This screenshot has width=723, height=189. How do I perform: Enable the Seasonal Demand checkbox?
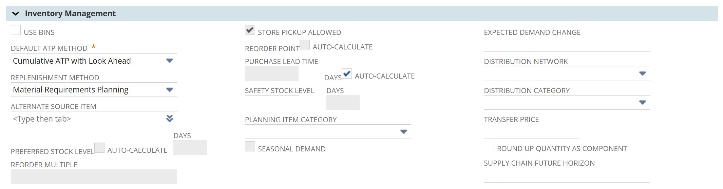click(250, 147)
